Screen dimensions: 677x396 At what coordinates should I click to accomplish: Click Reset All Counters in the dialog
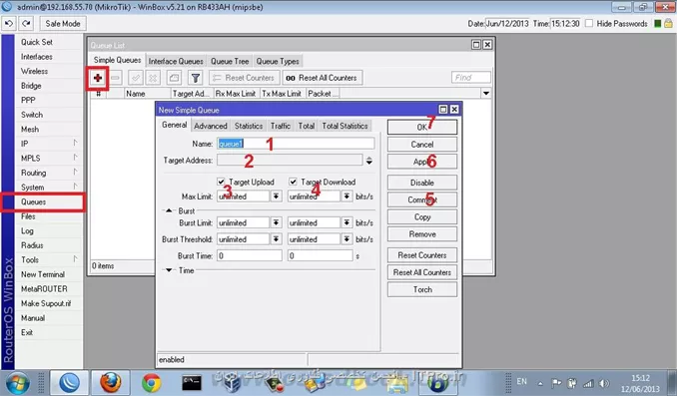coord(421,272)
